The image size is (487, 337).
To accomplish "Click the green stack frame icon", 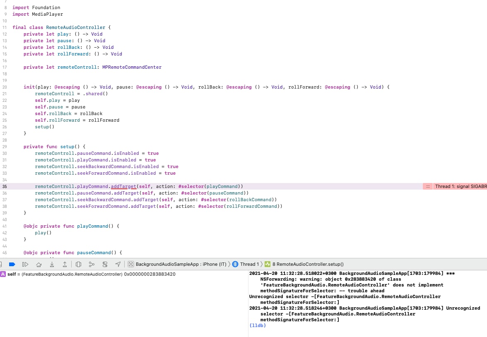I will point(268,264).
